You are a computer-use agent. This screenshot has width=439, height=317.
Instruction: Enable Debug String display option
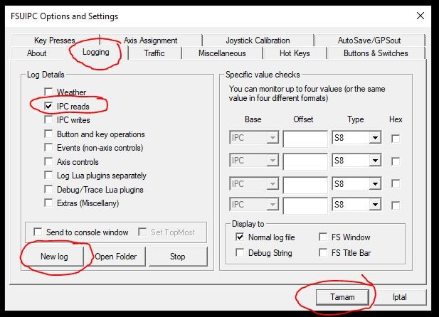240,252
